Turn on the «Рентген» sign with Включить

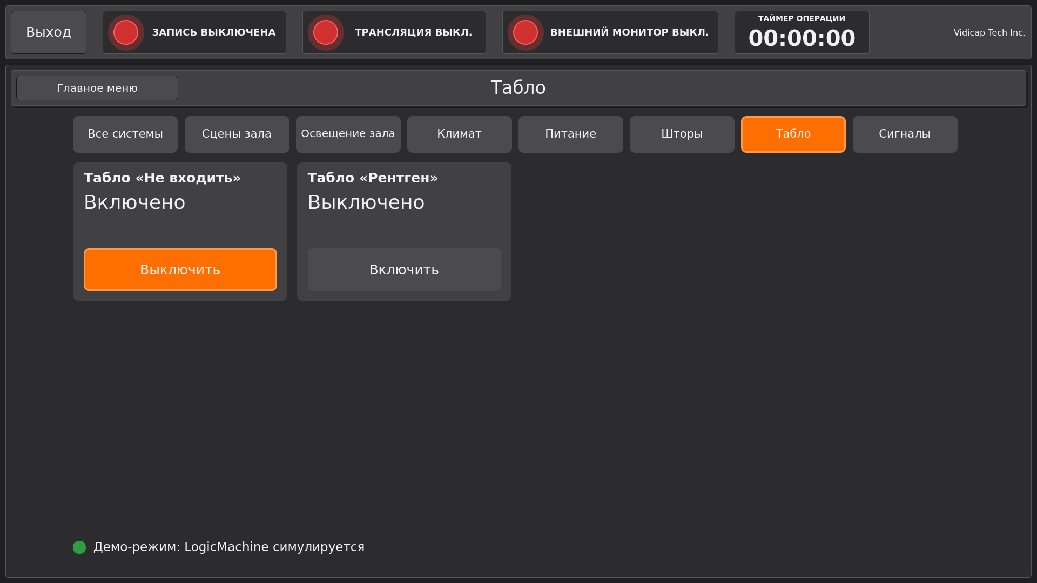[x=404, y=269]
